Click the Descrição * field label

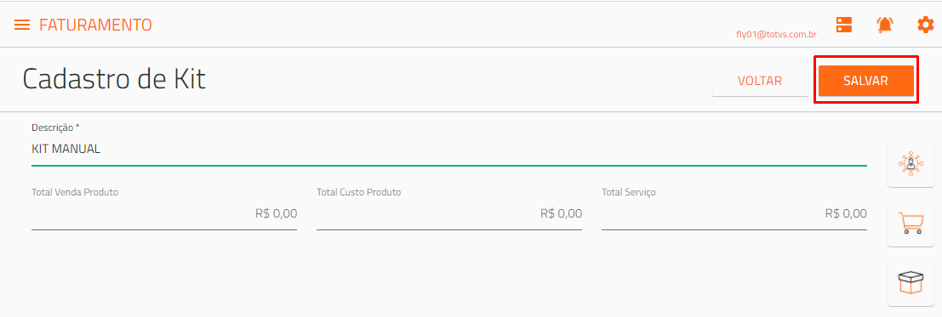pos(55,127)
